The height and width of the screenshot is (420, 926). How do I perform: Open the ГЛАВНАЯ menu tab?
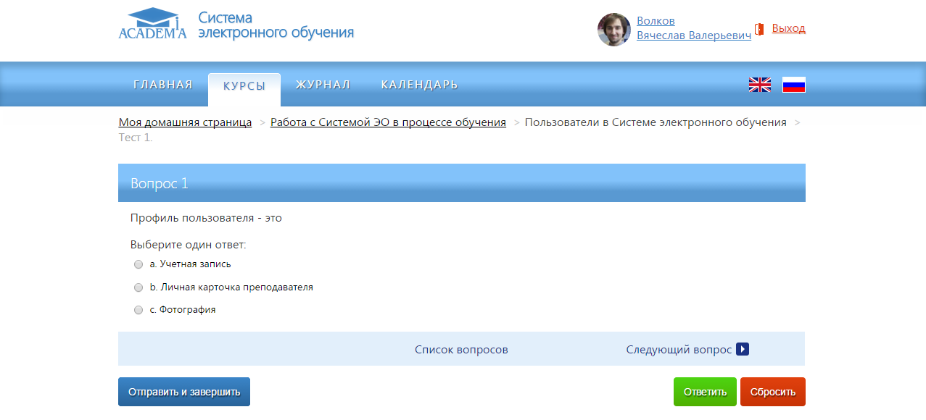(163, 85)
